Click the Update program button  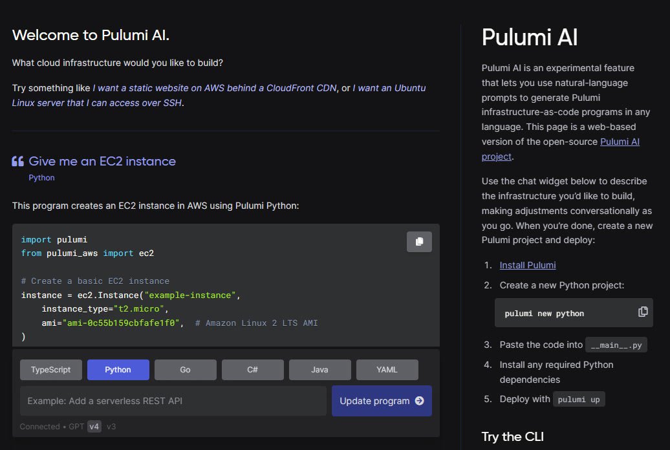pos(375,401)
